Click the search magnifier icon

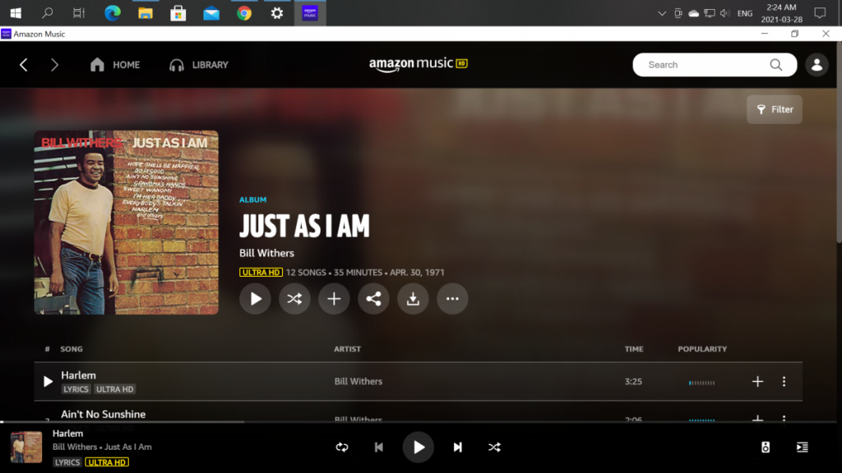click(x=776, y=65)
